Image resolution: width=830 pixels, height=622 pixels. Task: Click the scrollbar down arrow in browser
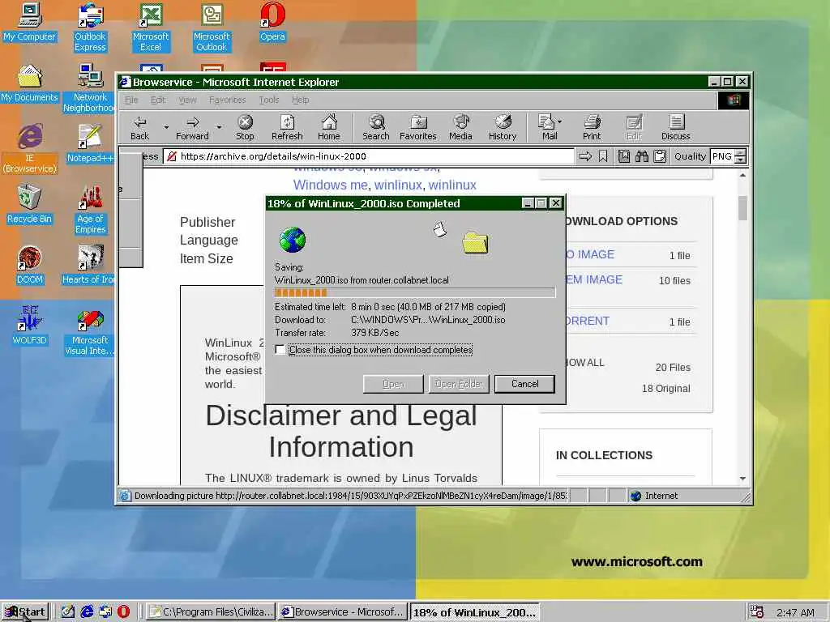click(742, 478)
